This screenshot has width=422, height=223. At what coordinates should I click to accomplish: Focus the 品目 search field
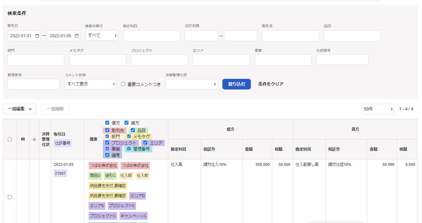pos(352,36)
